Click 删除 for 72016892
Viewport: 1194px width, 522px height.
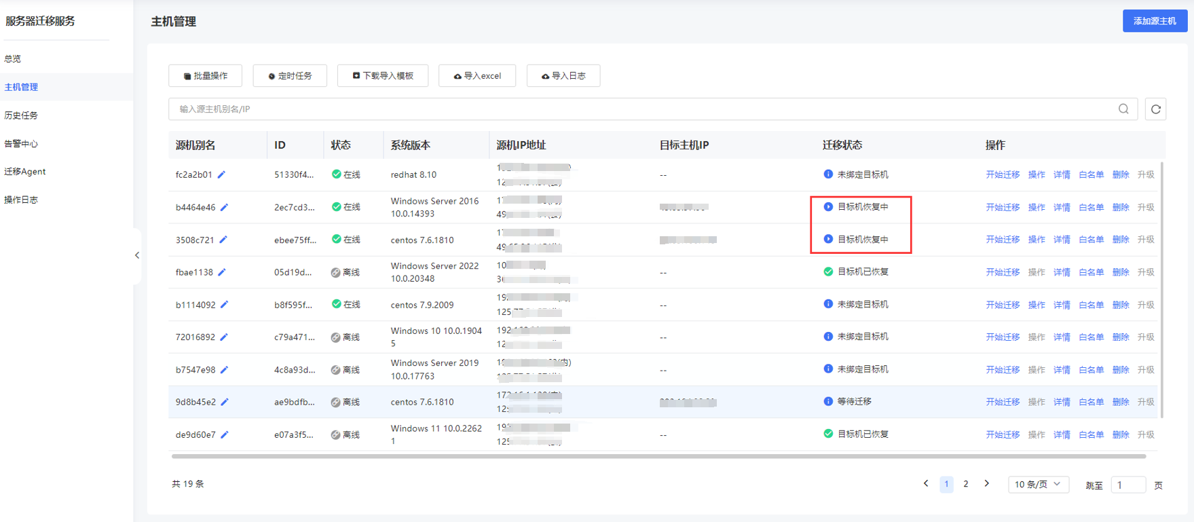(1121, 337)
